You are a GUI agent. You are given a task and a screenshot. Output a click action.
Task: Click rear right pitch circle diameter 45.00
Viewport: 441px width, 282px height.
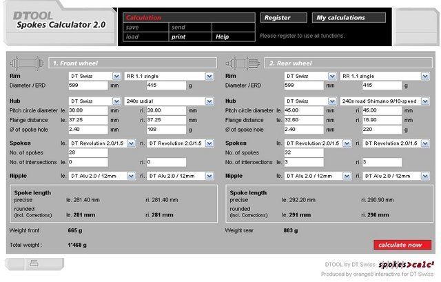click(382, 110)
